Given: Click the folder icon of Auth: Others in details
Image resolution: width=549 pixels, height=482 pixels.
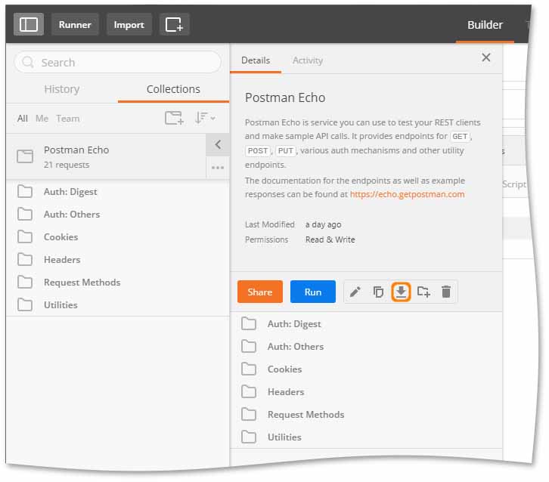Looking at the screenshot, I should tap(249, 346).
